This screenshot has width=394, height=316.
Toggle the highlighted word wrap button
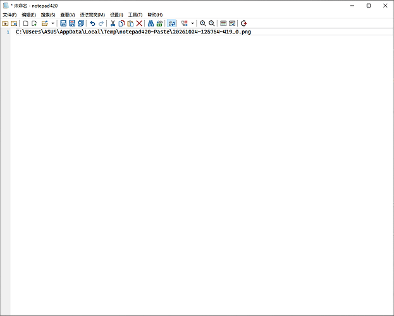[171, 23]
